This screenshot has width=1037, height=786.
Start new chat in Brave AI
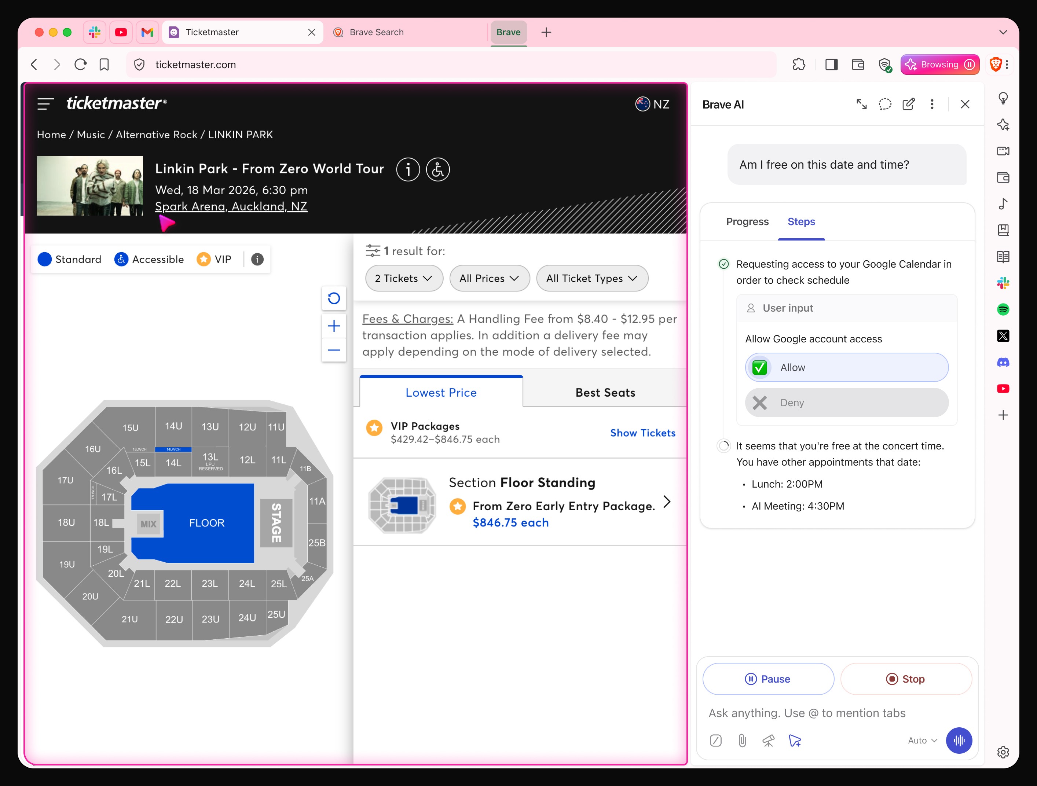coord(908,104)
